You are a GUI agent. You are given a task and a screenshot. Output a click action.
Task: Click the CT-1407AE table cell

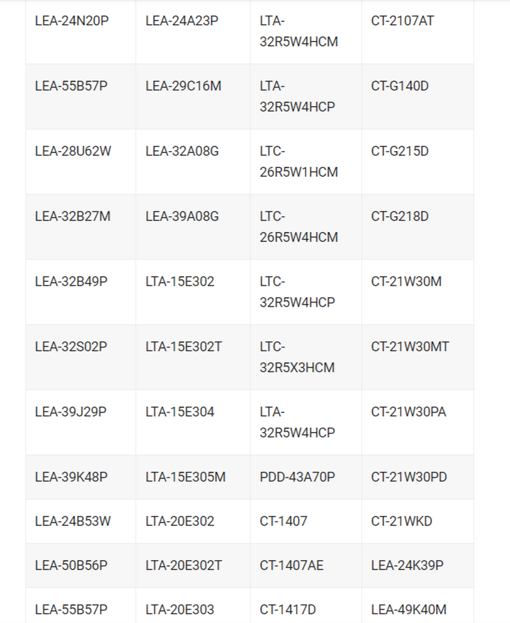tap(292, 566)
